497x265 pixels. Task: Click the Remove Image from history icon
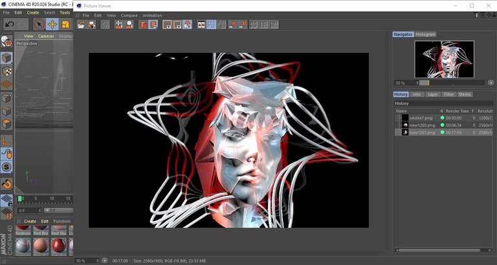[x=129, y=25]
